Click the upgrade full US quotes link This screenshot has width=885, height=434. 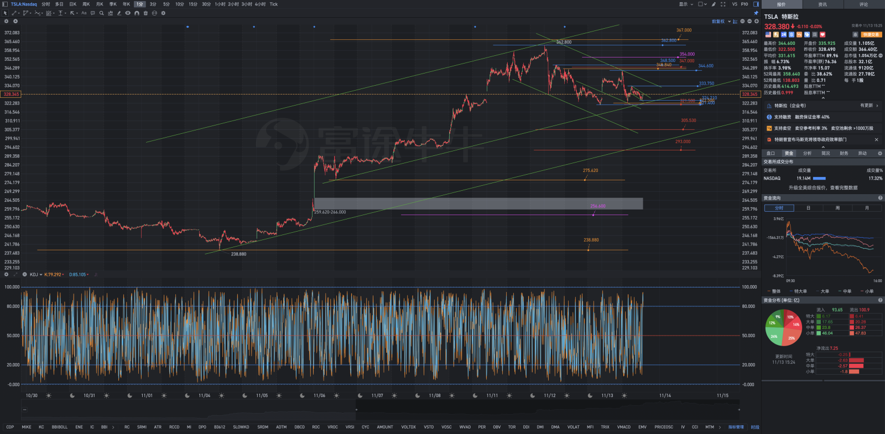coord(823,188)
